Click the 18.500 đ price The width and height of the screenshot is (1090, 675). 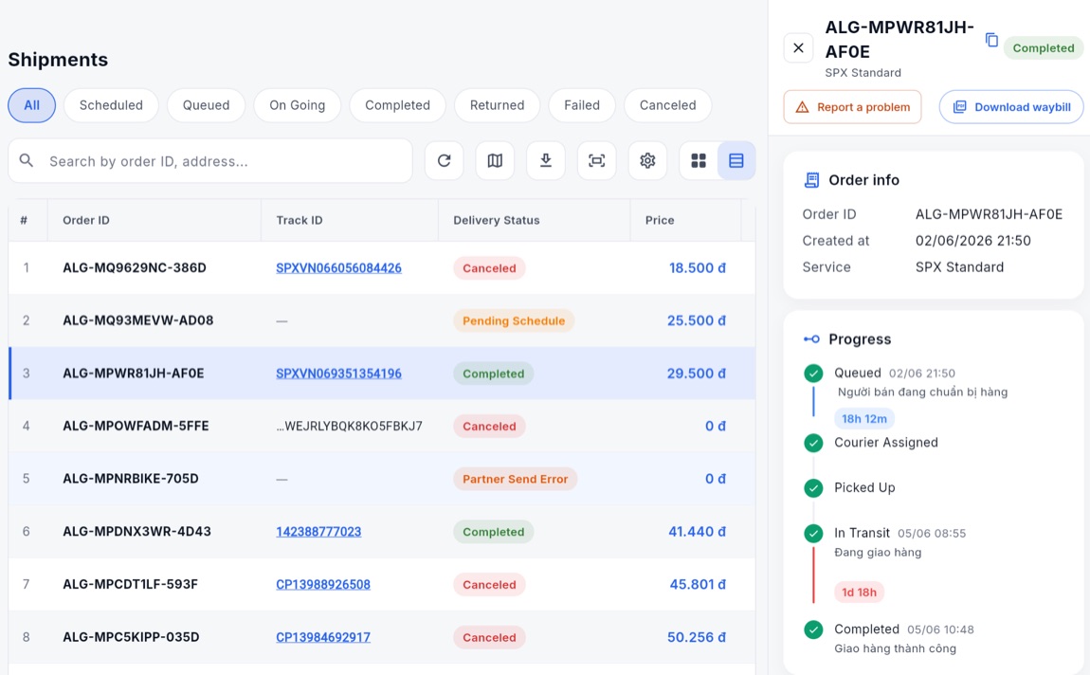tap(698, 267)
